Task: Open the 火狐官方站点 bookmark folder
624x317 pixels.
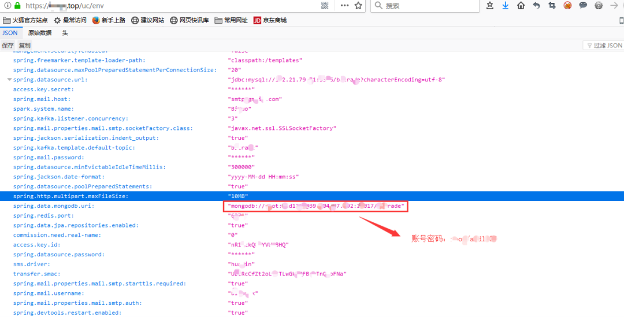Action: 25,20
